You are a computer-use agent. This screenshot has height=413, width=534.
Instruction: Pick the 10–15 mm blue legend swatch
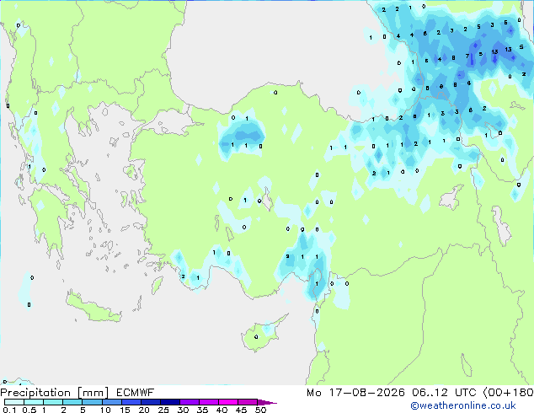(111, 402)
